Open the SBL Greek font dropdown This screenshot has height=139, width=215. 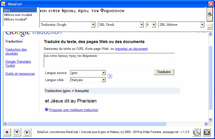(x=142, y=25)
